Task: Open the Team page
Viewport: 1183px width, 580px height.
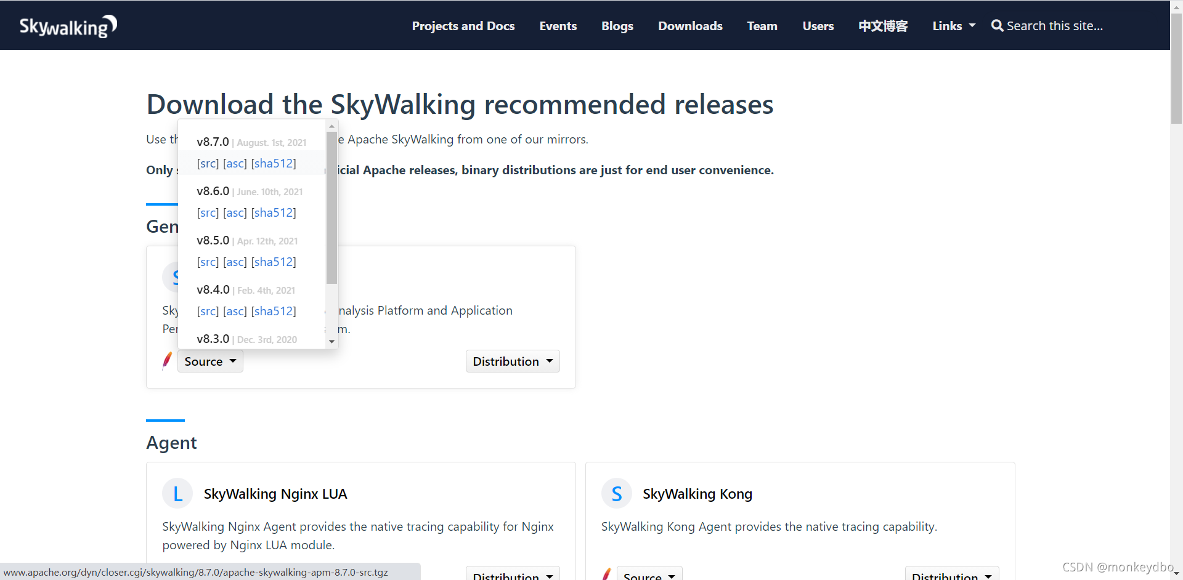Action: [x=762, y=26]
